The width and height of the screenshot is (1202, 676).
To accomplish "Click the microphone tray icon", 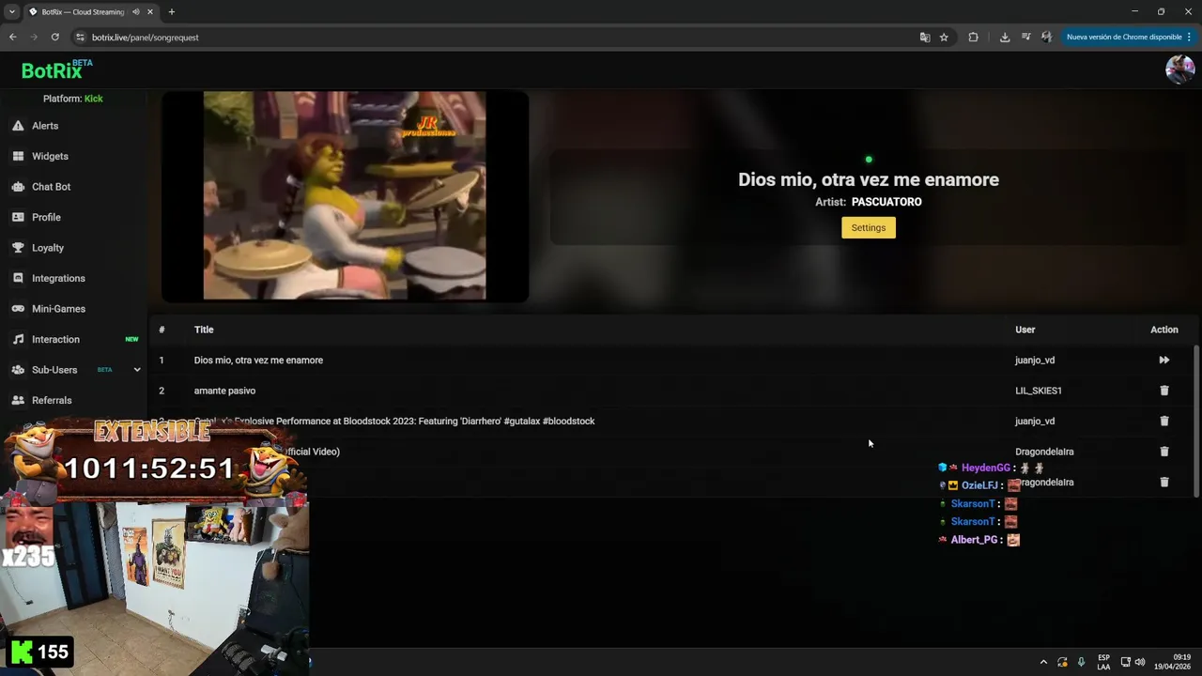I will click(x=1081, y=662).
